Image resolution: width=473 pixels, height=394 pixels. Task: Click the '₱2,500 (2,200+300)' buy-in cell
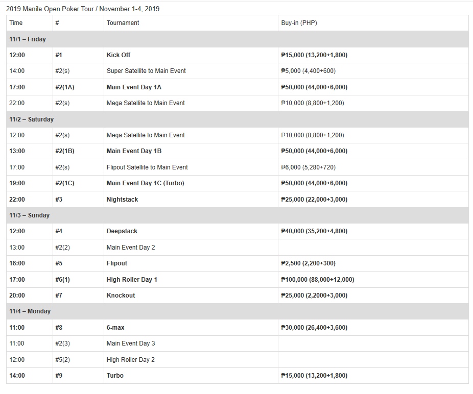point(373,263)
